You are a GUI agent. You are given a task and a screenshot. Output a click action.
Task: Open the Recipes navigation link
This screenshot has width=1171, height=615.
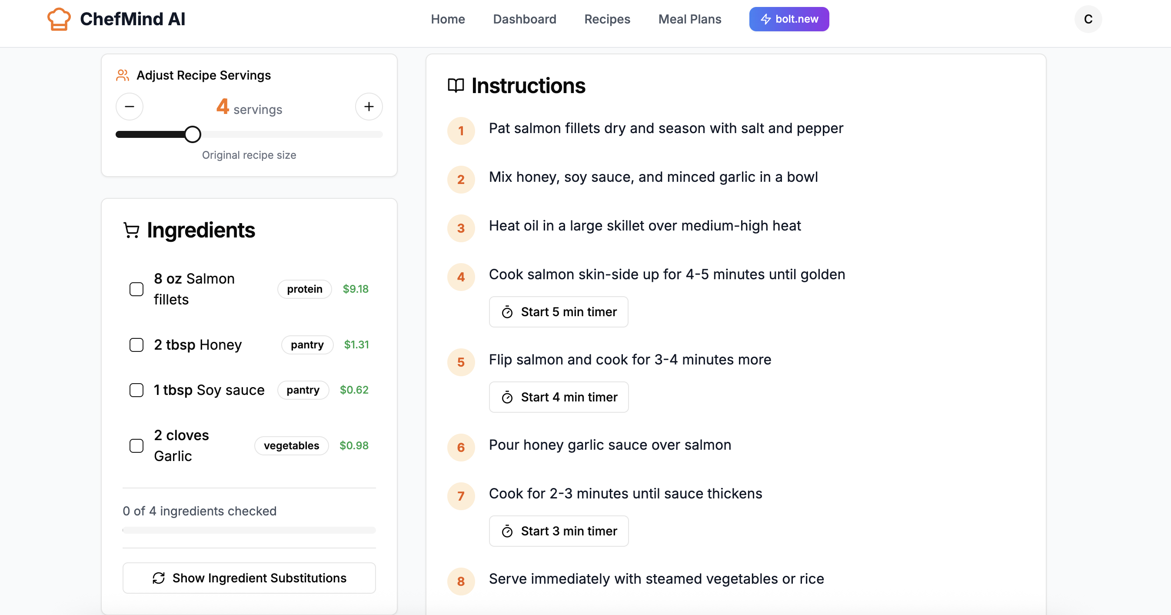click(607, 19)
